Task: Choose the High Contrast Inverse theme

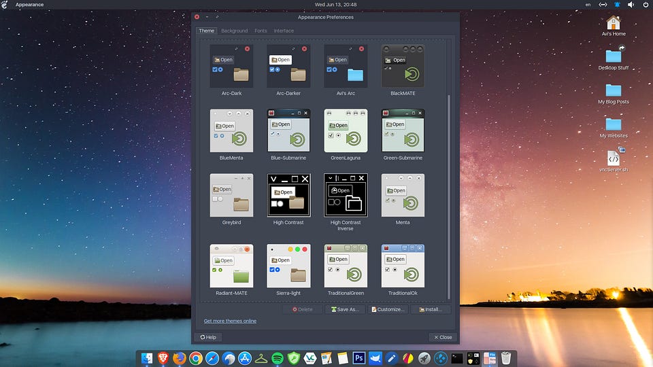Action: coord(346,195)
